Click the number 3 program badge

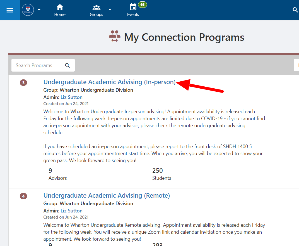click(23, 82)
